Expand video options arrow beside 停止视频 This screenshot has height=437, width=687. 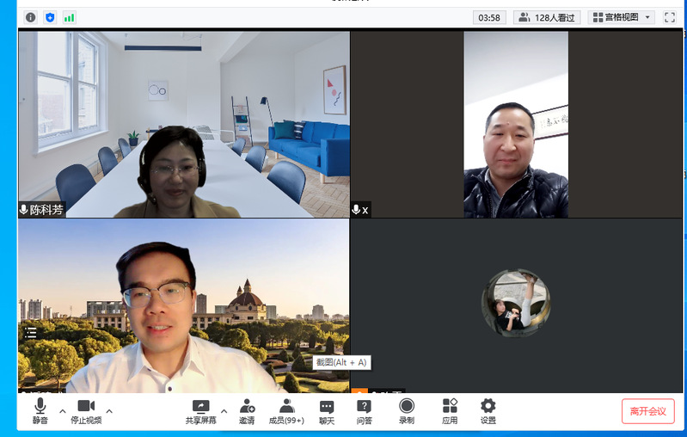(x=109, y=411)
